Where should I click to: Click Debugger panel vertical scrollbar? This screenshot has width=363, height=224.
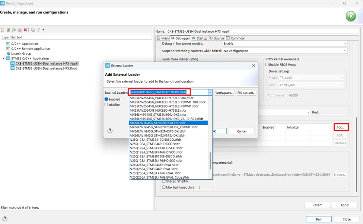pyautogui.click(x=357, y=154)
